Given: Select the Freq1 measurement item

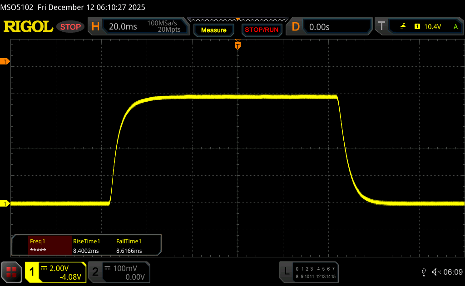Looking at the screenshot, I should tap(42, 246).
